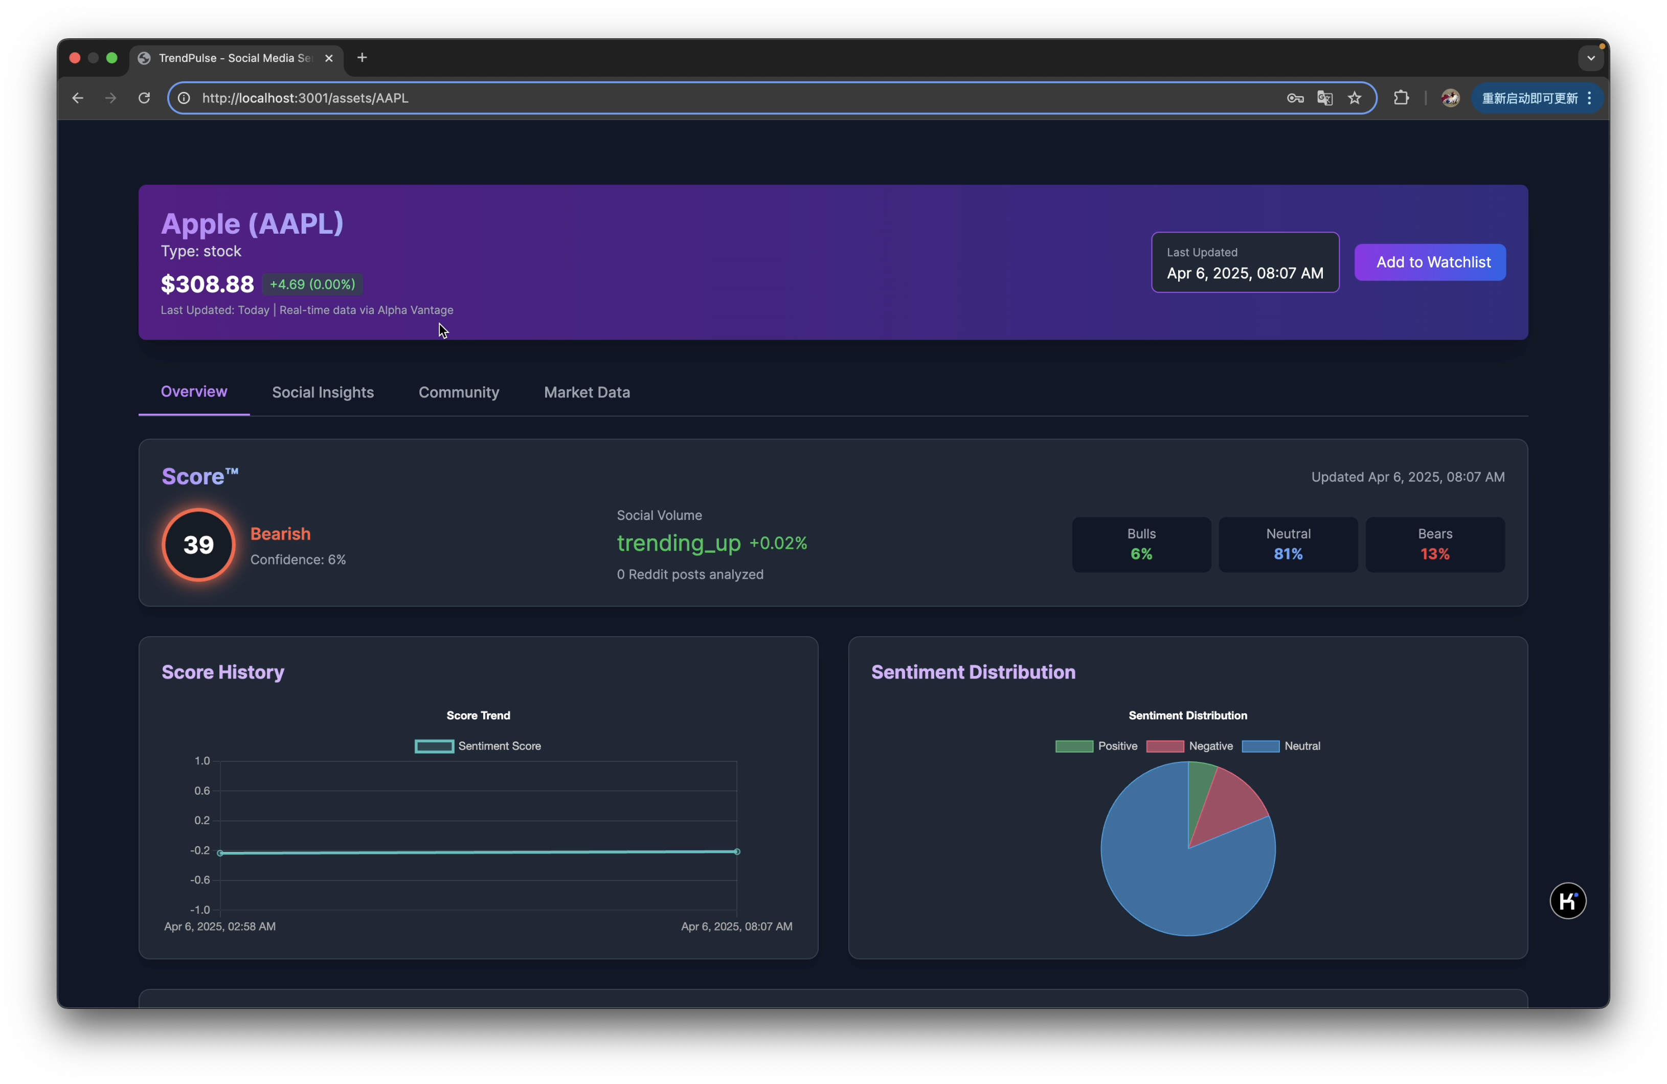The image size is (1667, 1084).
Task: Click the translate page icon
Action: [1324, 98]
